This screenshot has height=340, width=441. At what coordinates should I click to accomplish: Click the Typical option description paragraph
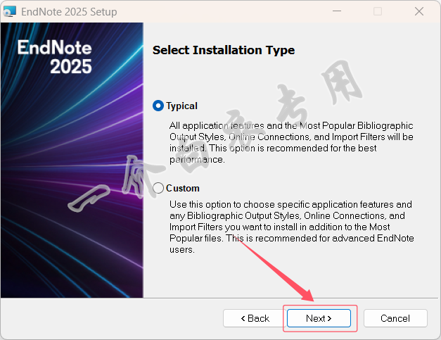[291, 142]
